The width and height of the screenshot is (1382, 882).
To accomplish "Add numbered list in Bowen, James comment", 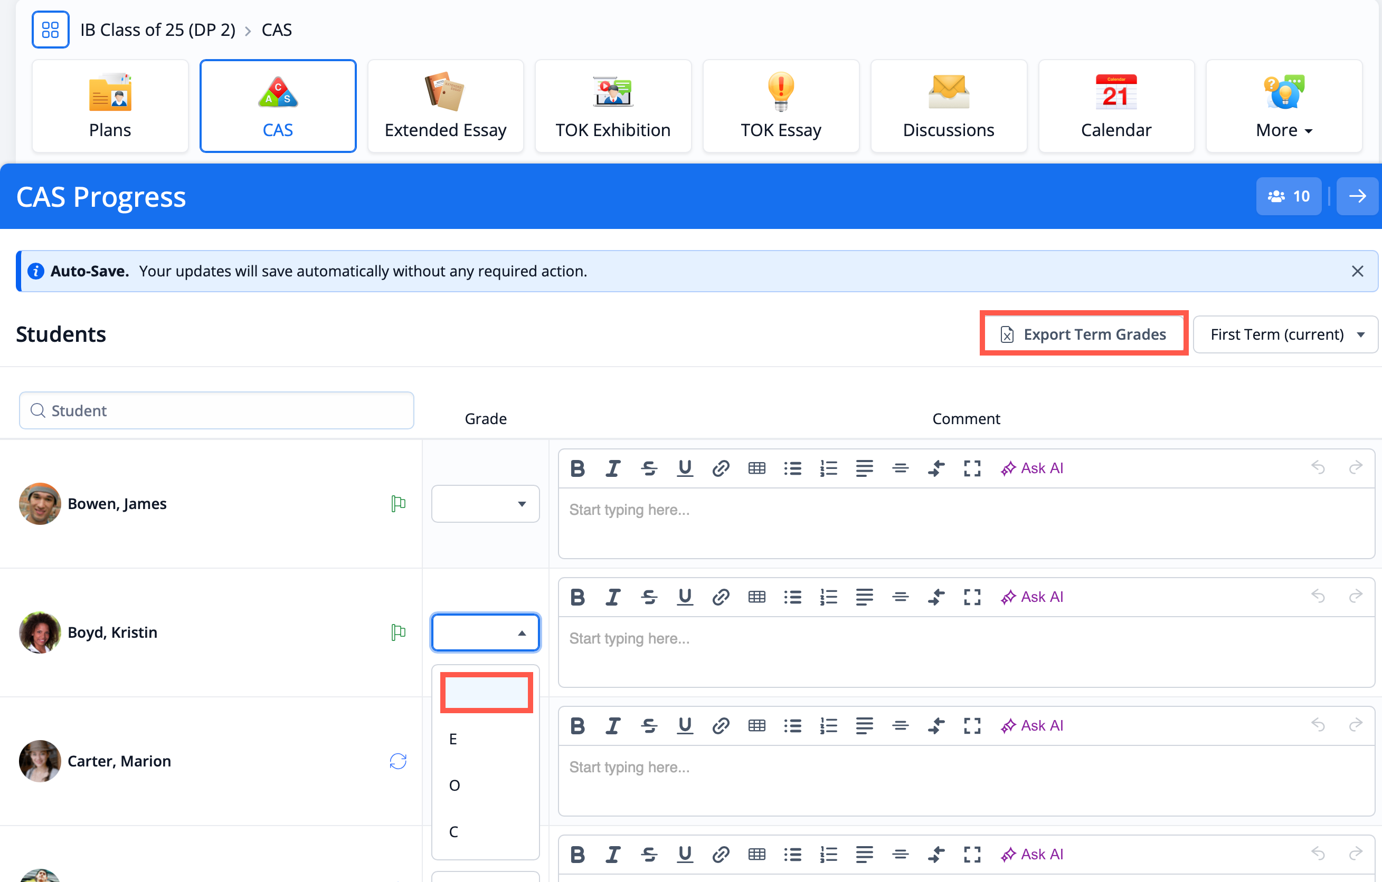I will click(x=829, y=468).
